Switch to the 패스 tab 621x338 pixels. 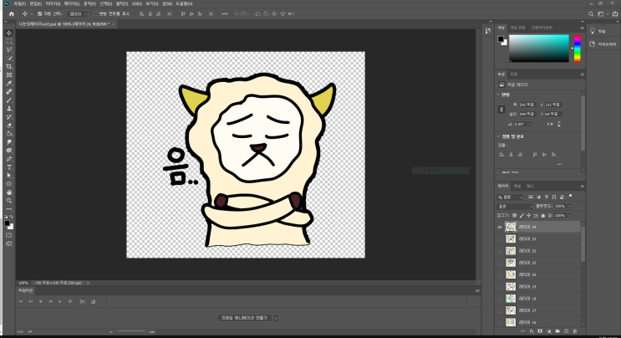[x=530, y=187]
